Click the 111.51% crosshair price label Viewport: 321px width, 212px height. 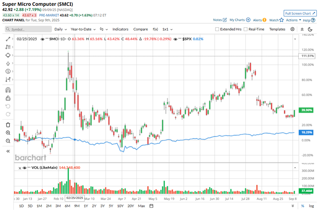(307, 56)
